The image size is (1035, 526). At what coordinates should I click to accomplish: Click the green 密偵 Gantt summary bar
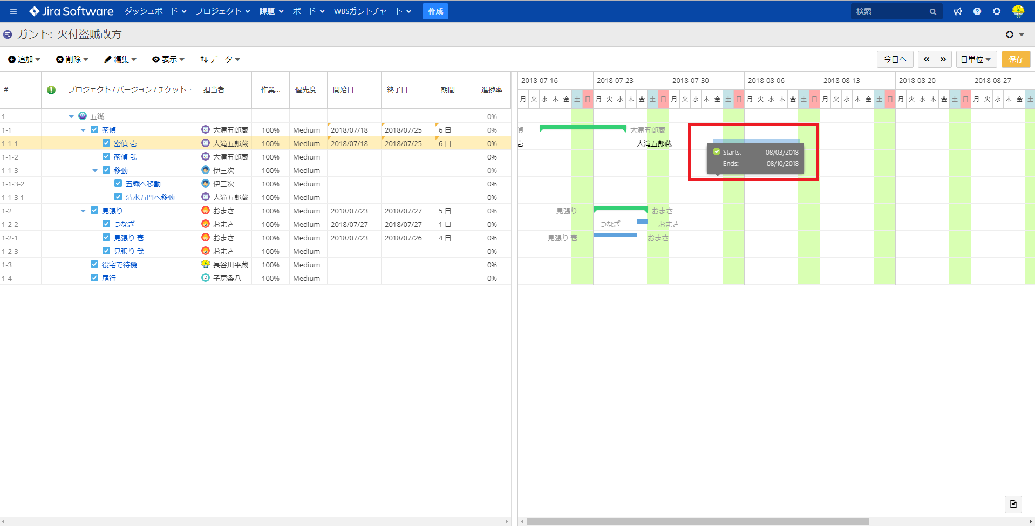tap(583, 128)
